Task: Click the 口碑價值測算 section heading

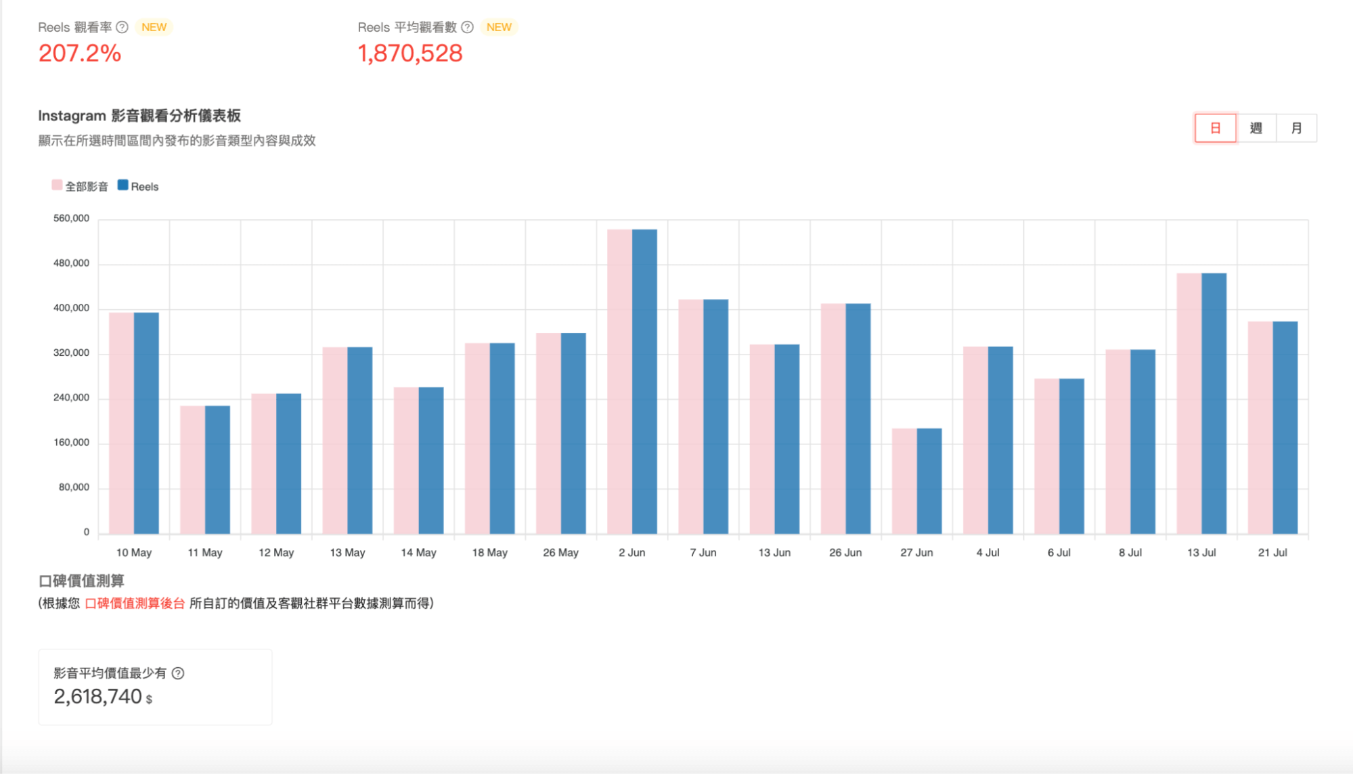Action: [x=81, y=580]
